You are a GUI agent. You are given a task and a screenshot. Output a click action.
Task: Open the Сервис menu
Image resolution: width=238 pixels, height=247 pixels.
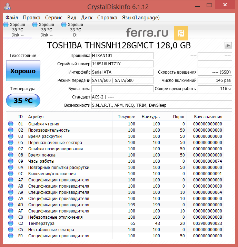[54, 18]
